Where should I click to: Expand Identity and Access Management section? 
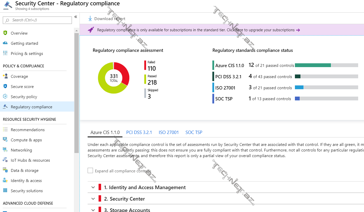point(93,187)
